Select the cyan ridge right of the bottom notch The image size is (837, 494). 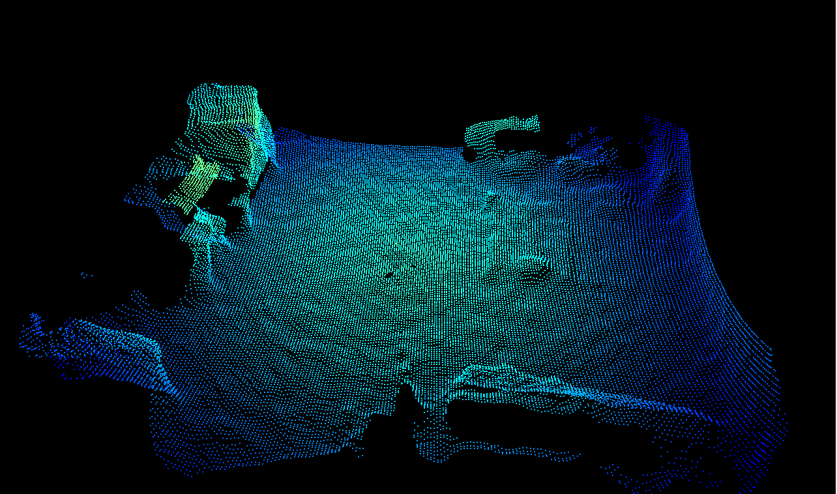pyautogui.click(x=521, y=383)
